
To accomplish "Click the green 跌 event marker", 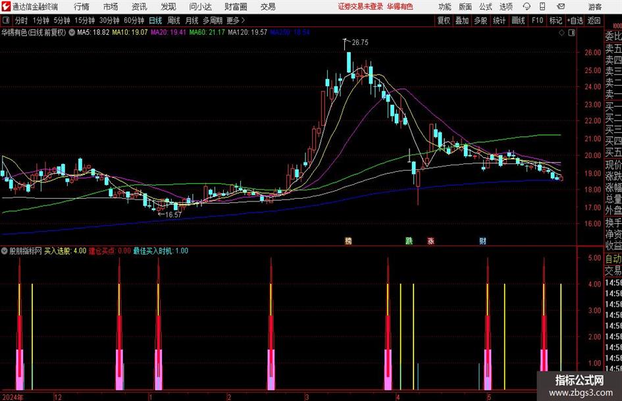I will click(x=409, y=240).
